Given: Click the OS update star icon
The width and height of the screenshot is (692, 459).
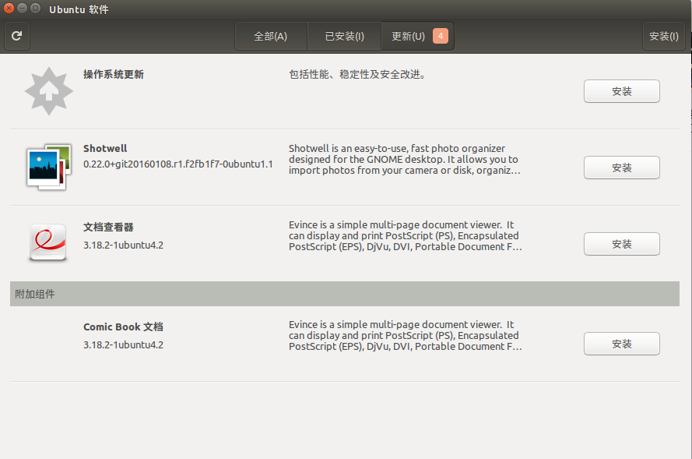Looking at the screenshot, I should 49,91.
